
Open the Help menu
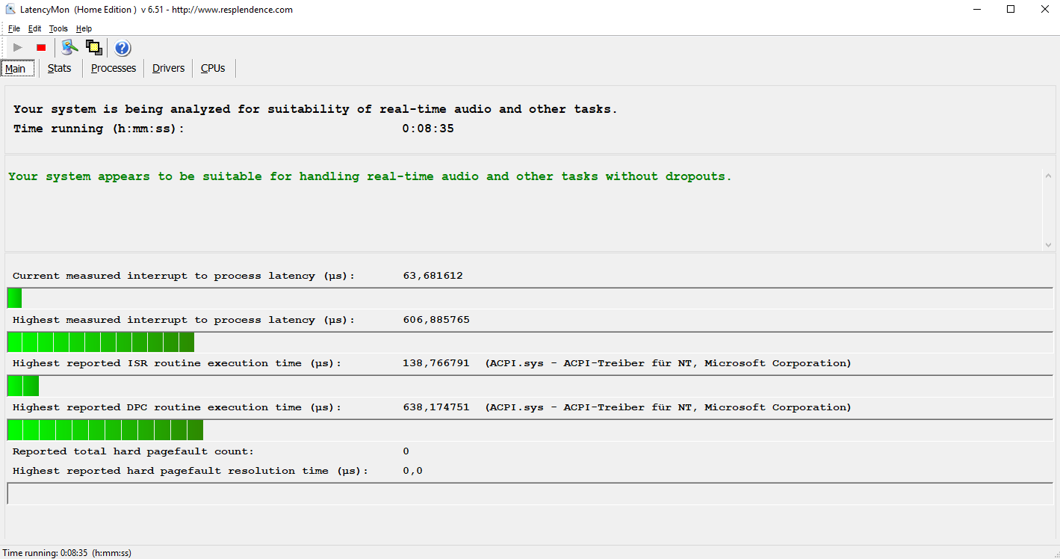(x=84, y=28)
